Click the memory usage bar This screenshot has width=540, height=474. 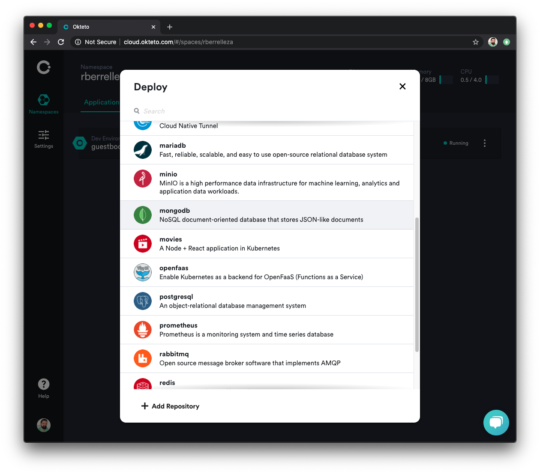[x=446, y=80]
